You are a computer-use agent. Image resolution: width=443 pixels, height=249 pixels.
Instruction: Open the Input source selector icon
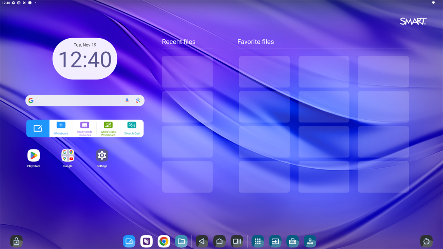tap(275, 241)
